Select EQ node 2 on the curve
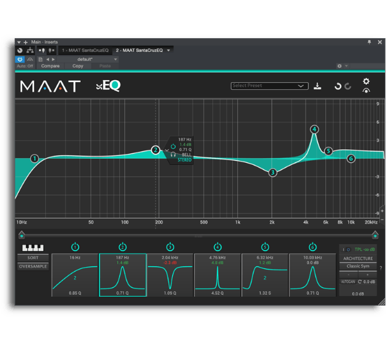 point(155,150)
